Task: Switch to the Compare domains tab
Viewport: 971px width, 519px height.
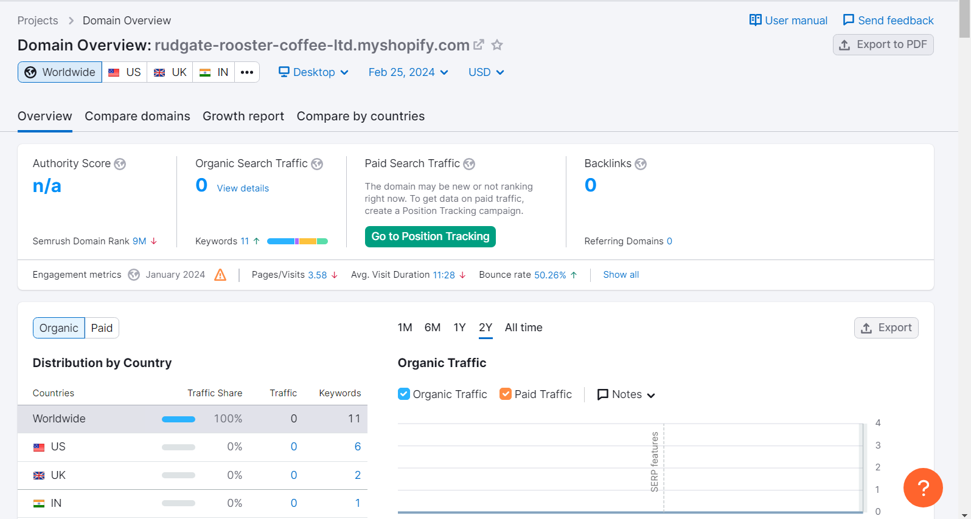Action: click(x=137, y=116)
